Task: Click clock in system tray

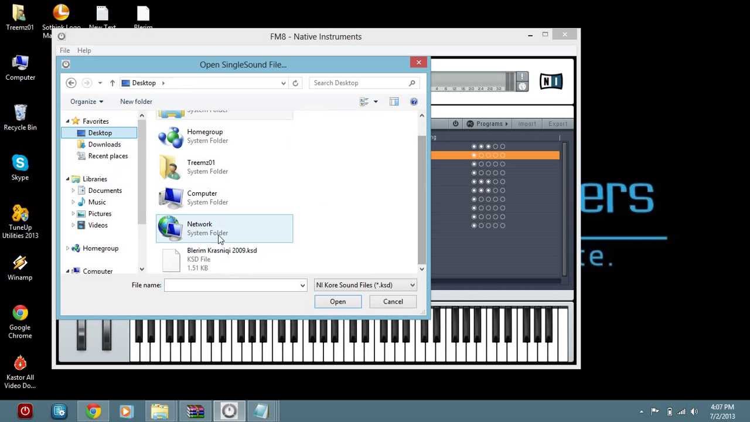Action: 722,411
